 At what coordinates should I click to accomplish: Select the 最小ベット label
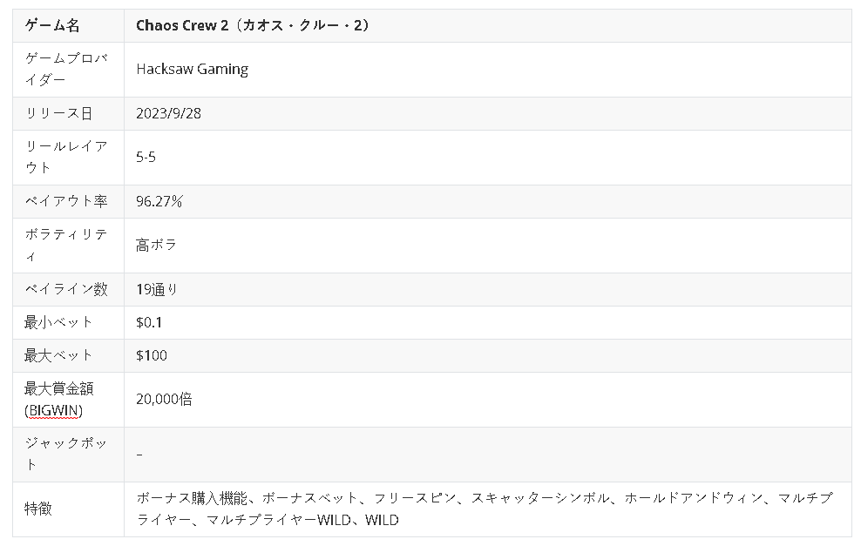click(x=58, y=323)
